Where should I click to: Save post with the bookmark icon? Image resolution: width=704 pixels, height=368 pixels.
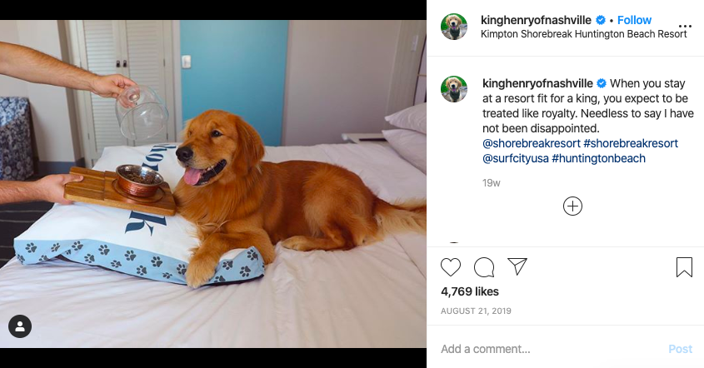pos(684,267)
